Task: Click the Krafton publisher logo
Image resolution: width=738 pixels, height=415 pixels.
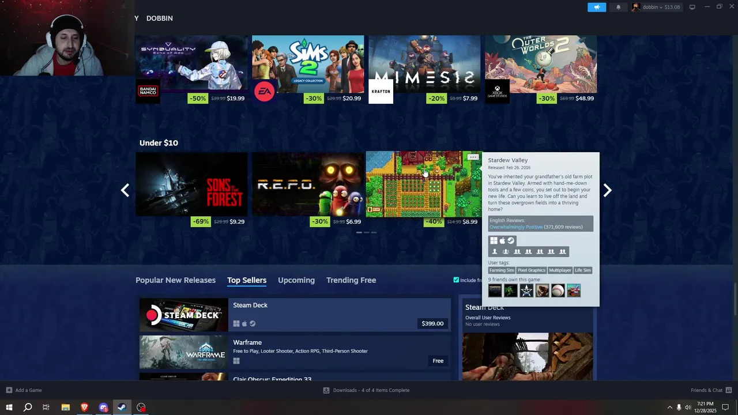Action: click(381, 91)
